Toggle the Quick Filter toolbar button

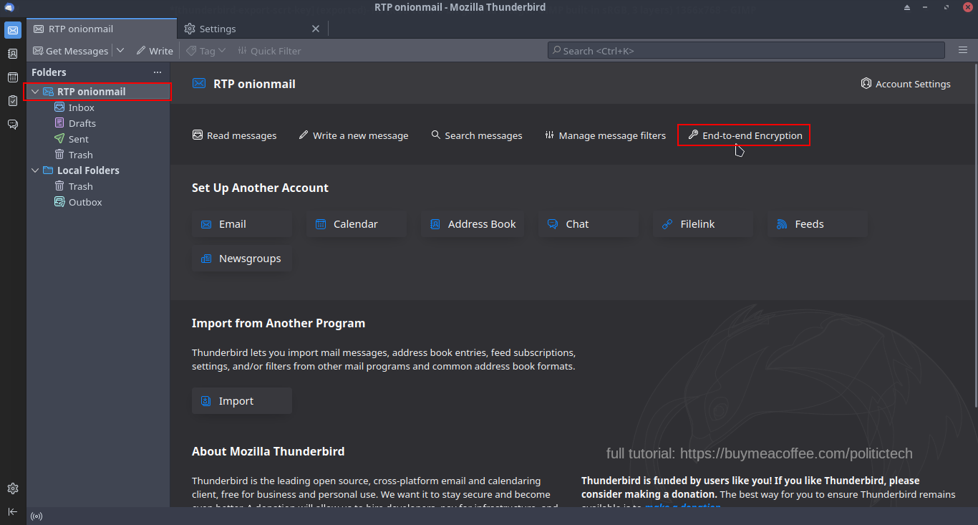pyautogui.click(x=269, y=51)
